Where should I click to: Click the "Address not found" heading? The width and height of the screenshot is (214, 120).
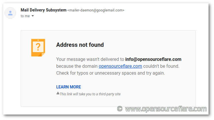click(80, 45)
